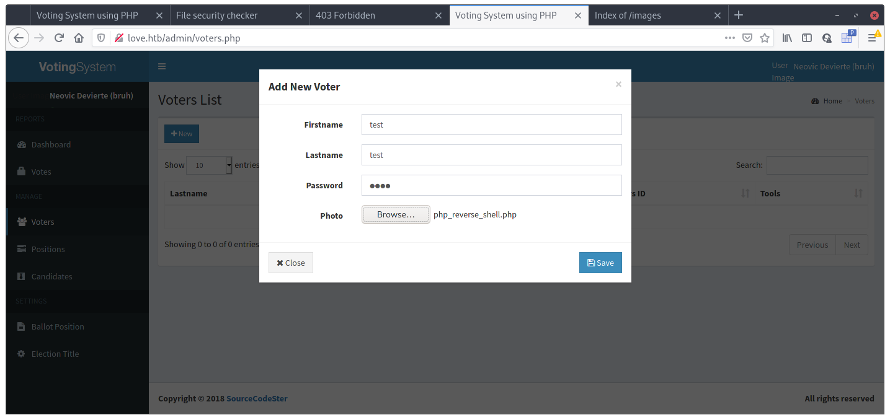Viewport: 890px width, 420px height.
Task: Toggle the browser sidebar view icon
Action: [x=807, y=38]
